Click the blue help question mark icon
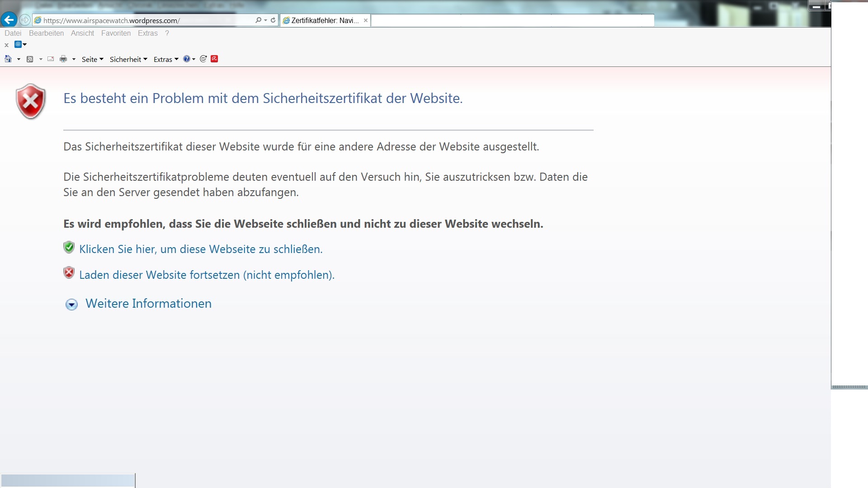 pos(186,59)
